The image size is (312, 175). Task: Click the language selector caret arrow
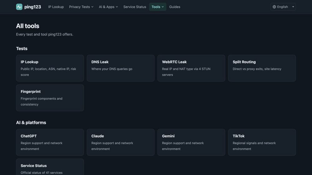point(293,7)
